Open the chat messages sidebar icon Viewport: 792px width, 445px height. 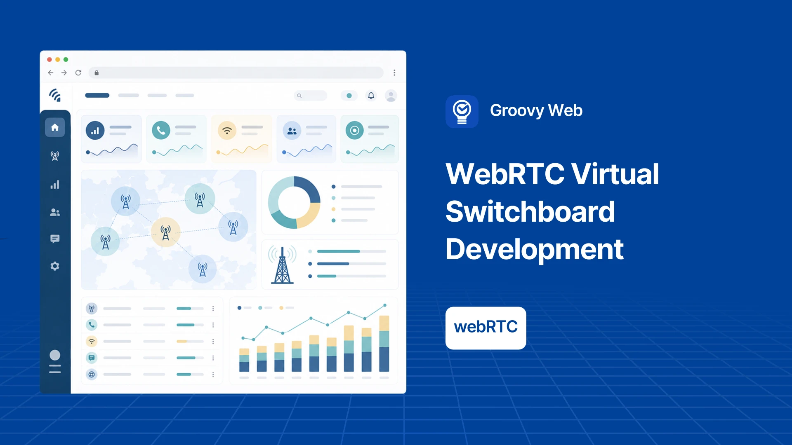click(x=55, y=239)
